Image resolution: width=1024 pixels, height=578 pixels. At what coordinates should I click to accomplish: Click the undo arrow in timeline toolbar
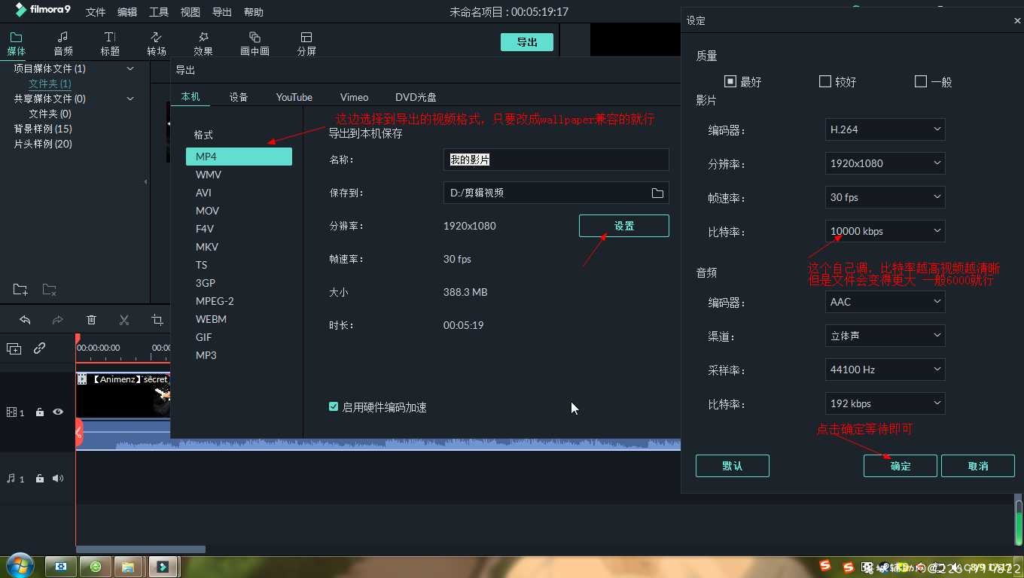(25, 320)
